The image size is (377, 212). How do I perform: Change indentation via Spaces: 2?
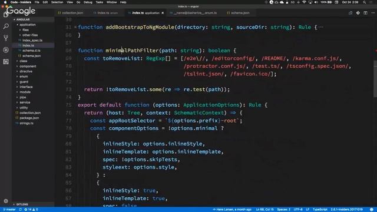pos(283,210)
